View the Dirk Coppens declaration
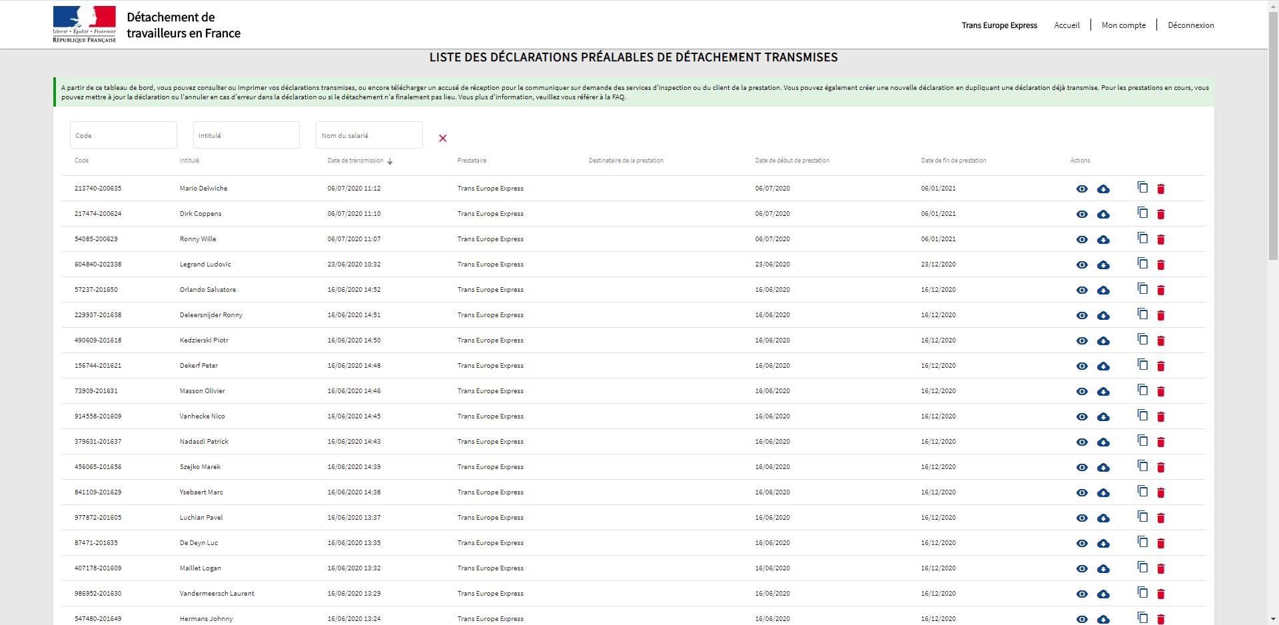 [1082, 215]
